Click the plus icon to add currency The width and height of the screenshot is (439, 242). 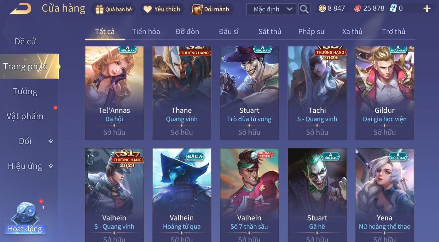[x=427, y=9]
